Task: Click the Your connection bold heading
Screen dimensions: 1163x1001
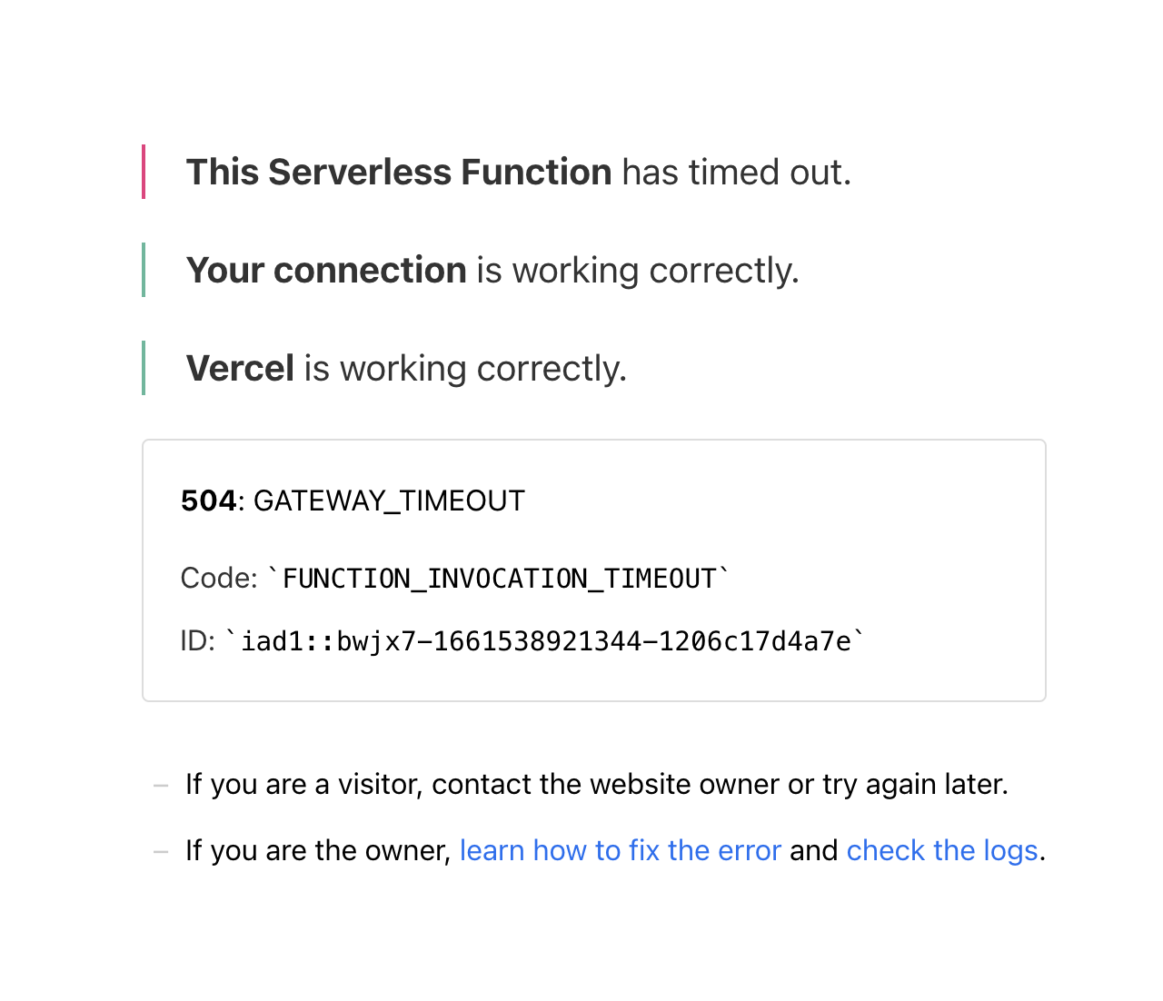Action: 326,270
